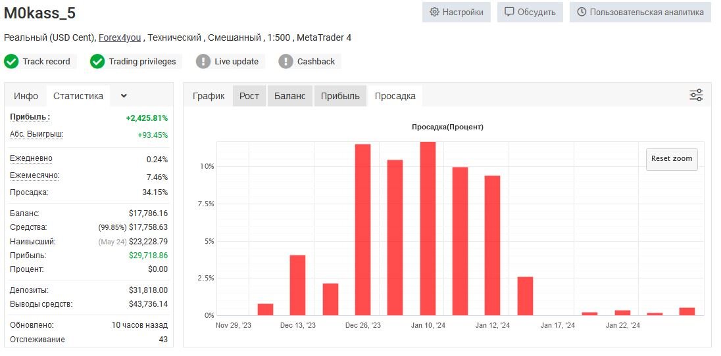This screenshot has width=721, height=356.
Task: Select the $17,786.16 balance value
Action: click(x=148, y=213)
